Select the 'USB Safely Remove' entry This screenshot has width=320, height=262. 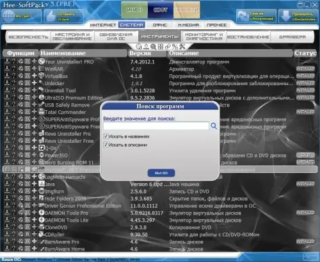pyautogui.click(x=67, y=105)
